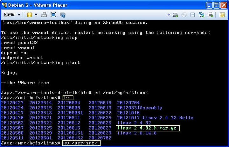Click the 20120615 directory name

69,128
